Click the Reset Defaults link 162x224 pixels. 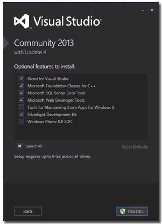tap(135, 147)
